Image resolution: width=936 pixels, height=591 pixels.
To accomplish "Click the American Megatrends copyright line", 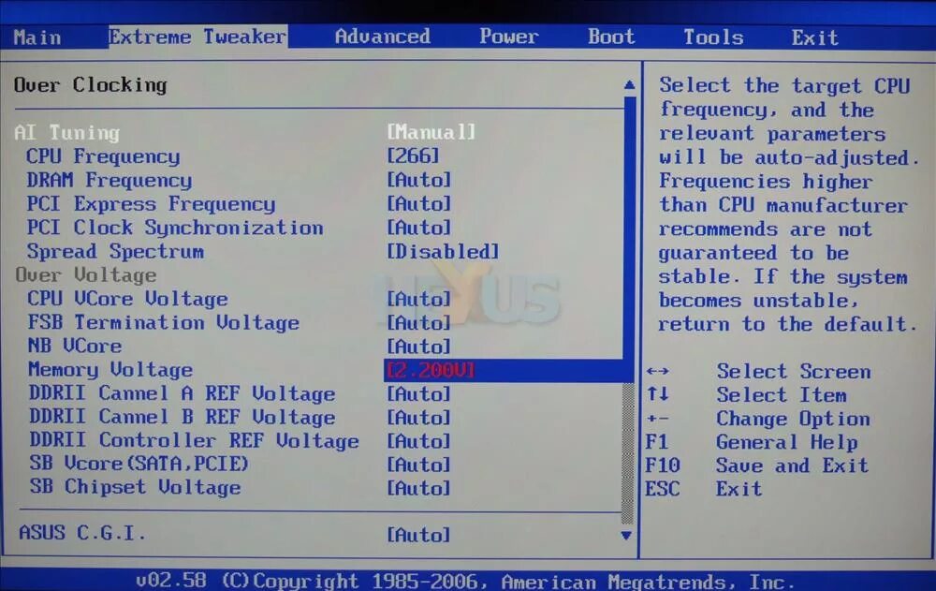I will [466, 581].
